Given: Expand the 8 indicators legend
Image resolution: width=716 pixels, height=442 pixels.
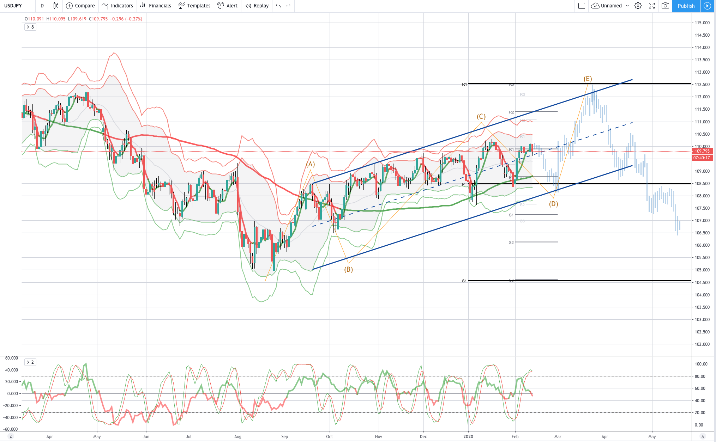Looking at the screenshot, I should click(x=30, y=27).
